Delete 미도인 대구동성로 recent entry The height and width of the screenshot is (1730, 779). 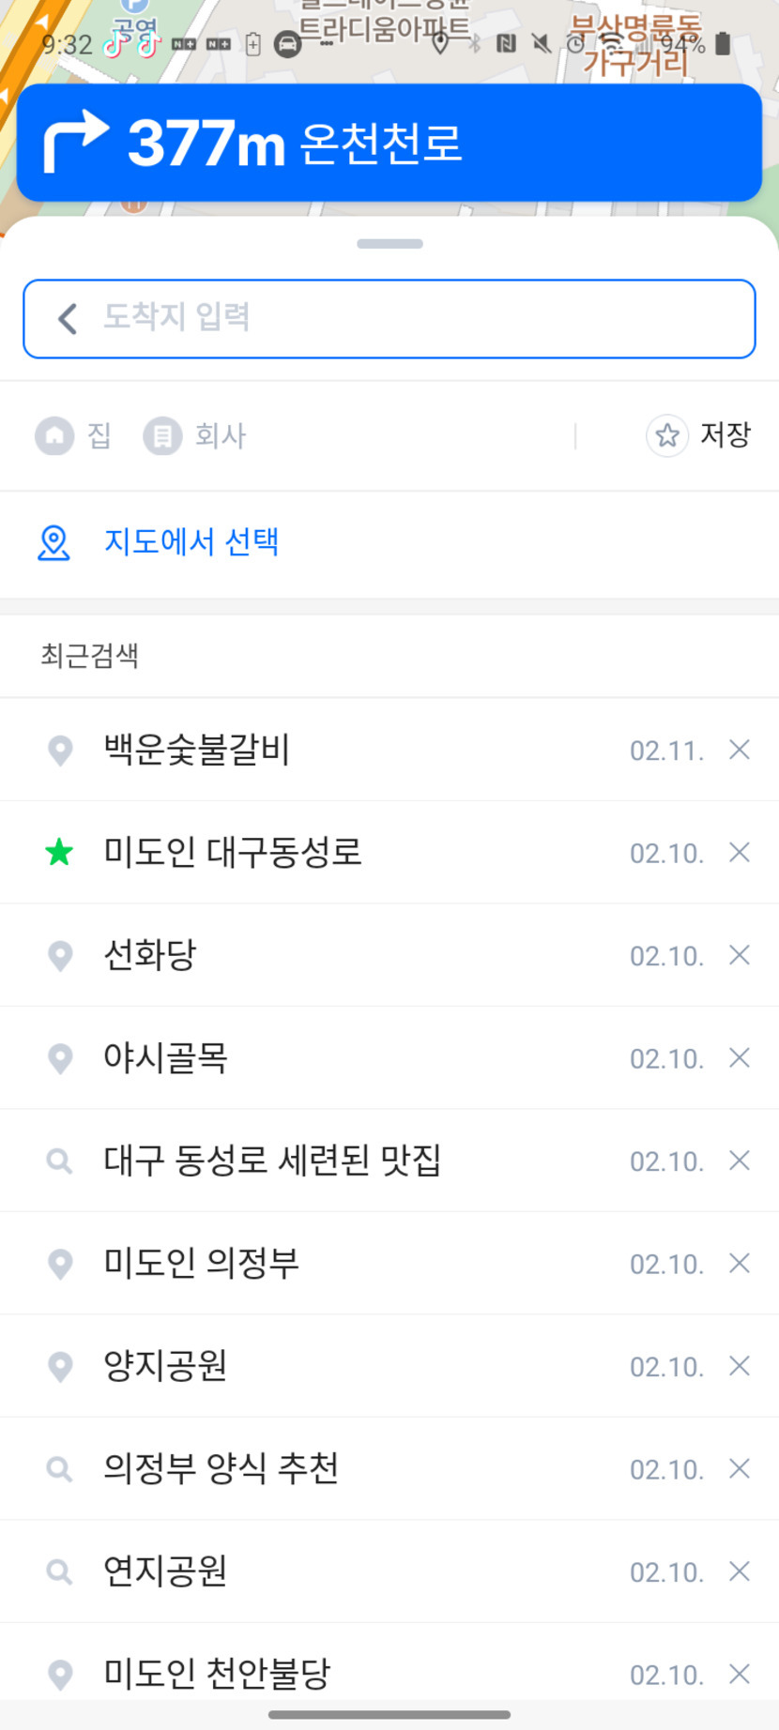[740, 853]
